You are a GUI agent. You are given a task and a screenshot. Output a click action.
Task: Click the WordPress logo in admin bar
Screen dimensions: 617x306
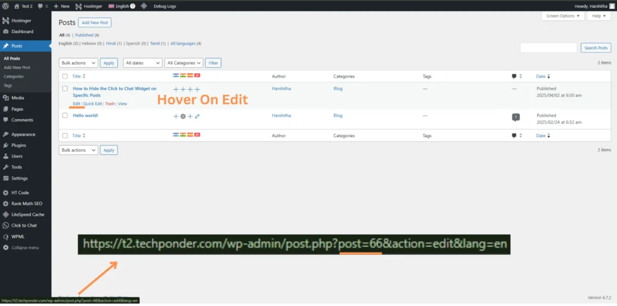pos(5,5)
